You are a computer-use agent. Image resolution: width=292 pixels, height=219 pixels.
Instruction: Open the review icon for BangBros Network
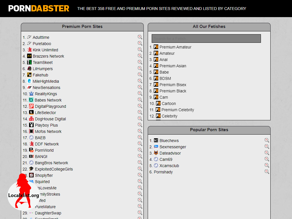(x=140, y=162)
